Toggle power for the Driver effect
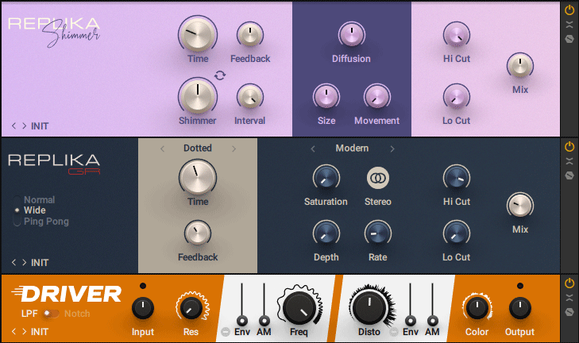 [569, 283]
